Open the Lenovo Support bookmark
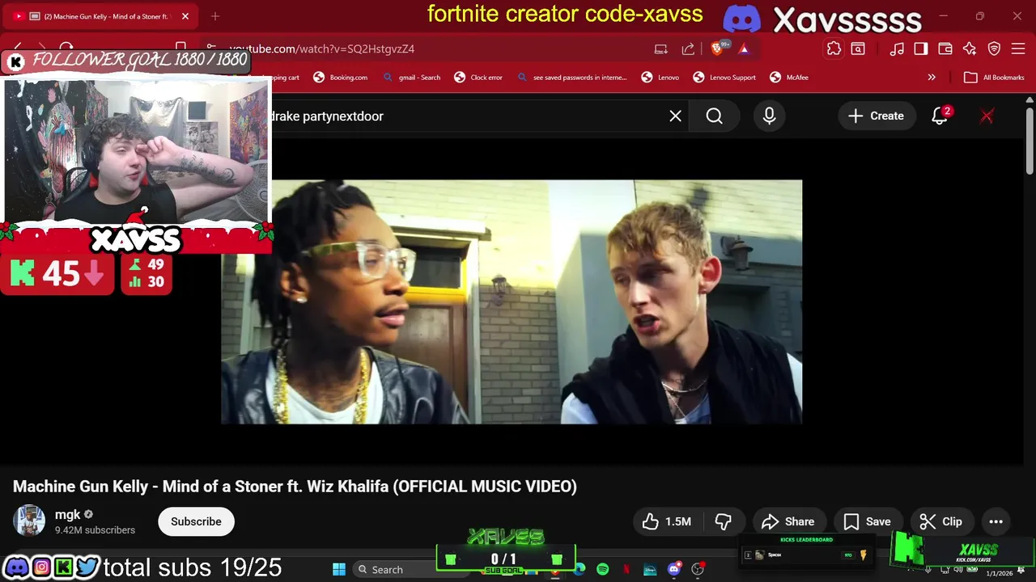 (724, 78)
